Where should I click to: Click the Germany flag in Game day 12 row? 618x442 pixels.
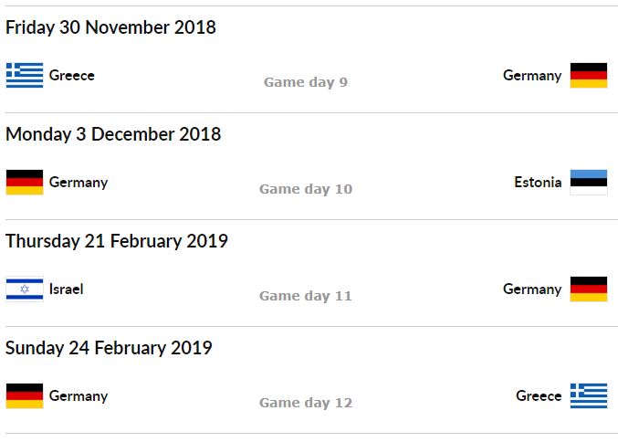point(25,395)
